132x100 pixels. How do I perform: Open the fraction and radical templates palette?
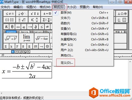[22, 20]
